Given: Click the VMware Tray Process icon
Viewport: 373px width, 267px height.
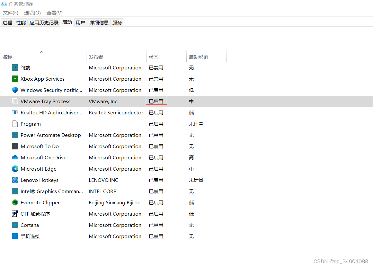Looking at the screenshot, I should [15, 102].
